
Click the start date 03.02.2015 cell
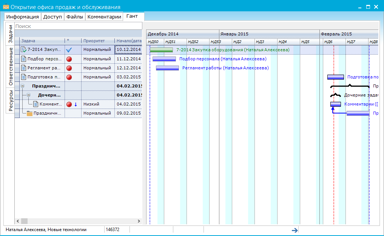[129, 77]
